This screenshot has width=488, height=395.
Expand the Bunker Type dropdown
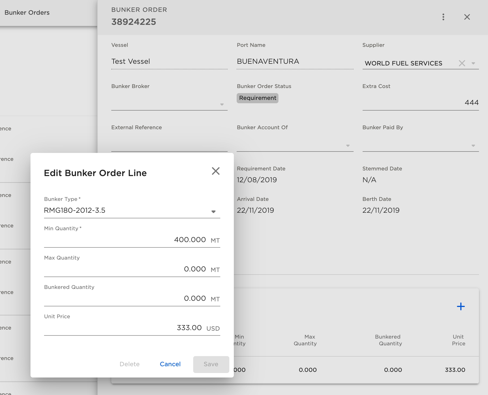pyautogui.click(x=213, y=211)
